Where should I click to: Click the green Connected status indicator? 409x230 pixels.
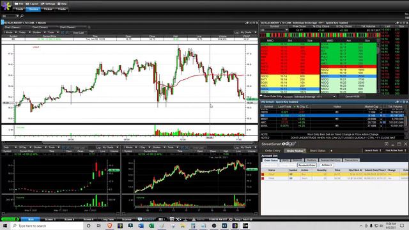tap(10, 219)
